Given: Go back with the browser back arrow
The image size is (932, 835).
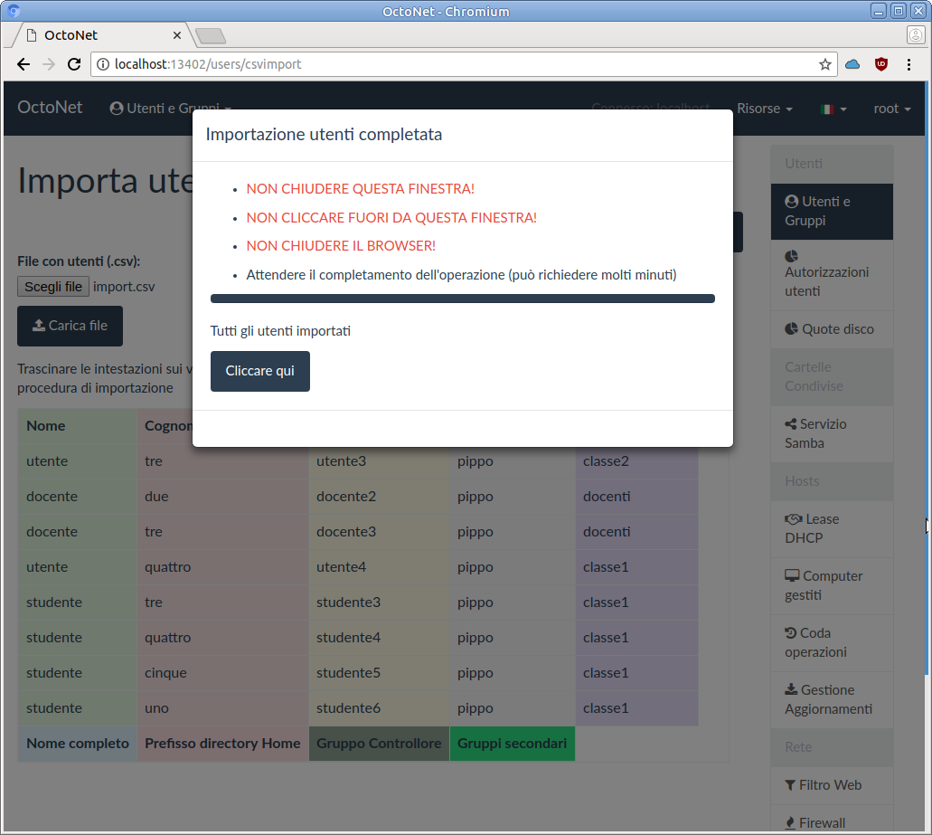Looking at the screenshot, I should [24, 64].
